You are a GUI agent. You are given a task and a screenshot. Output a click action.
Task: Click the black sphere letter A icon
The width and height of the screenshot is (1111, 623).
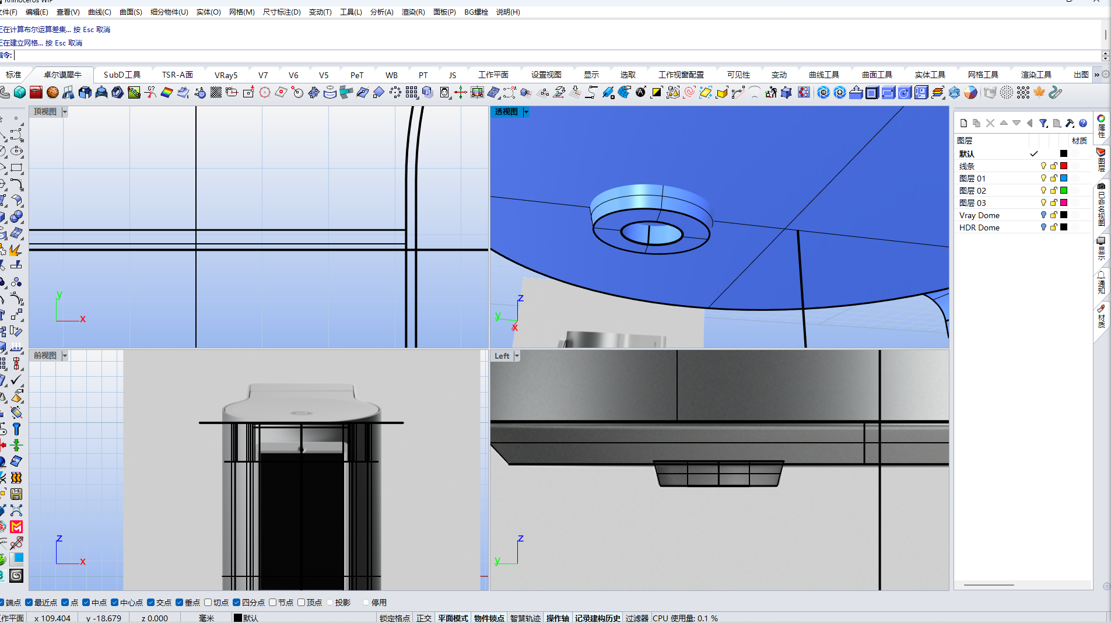click(x=640, y=92)
